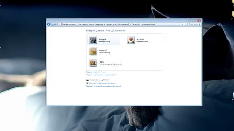Open 'Что такое учетная запись пользователя?' help link
The width and height of the screenshot is (234, 131).
[101, 75]
